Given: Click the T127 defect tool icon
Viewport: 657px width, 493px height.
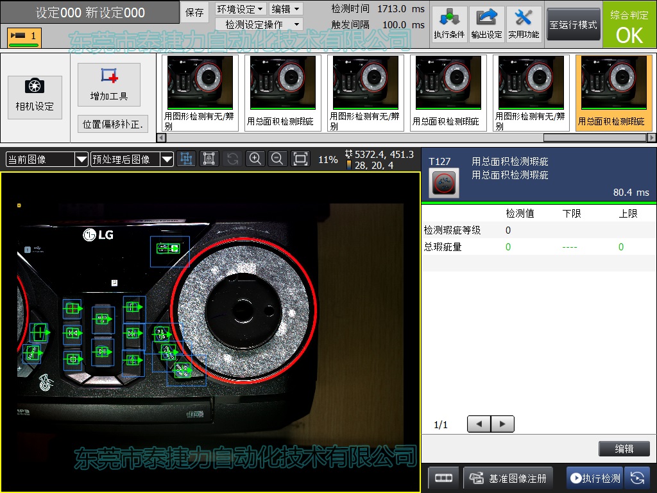Looking at the screenshot, I should pos(444,183).
